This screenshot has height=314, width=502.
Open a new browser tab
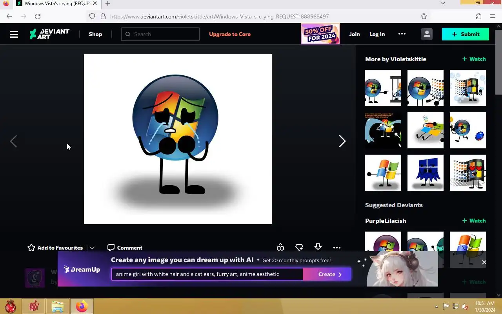[107, 3]
